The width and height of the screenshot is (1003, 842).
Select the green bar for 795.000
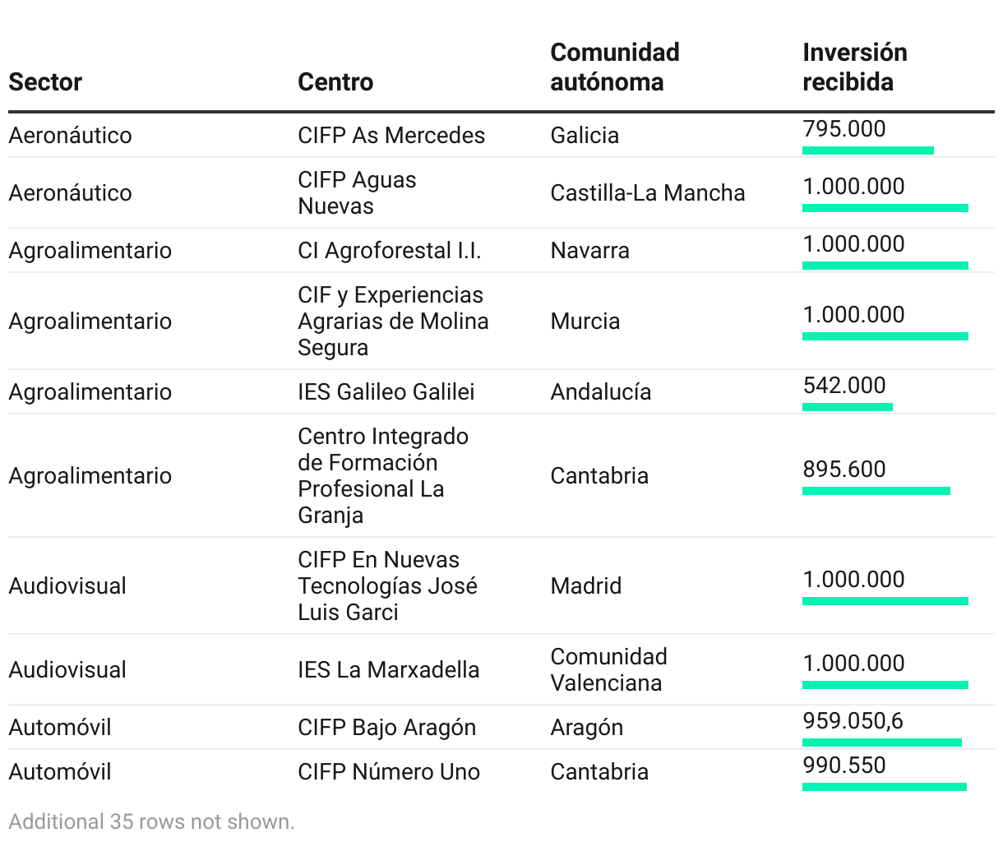(x=868, y=150)
